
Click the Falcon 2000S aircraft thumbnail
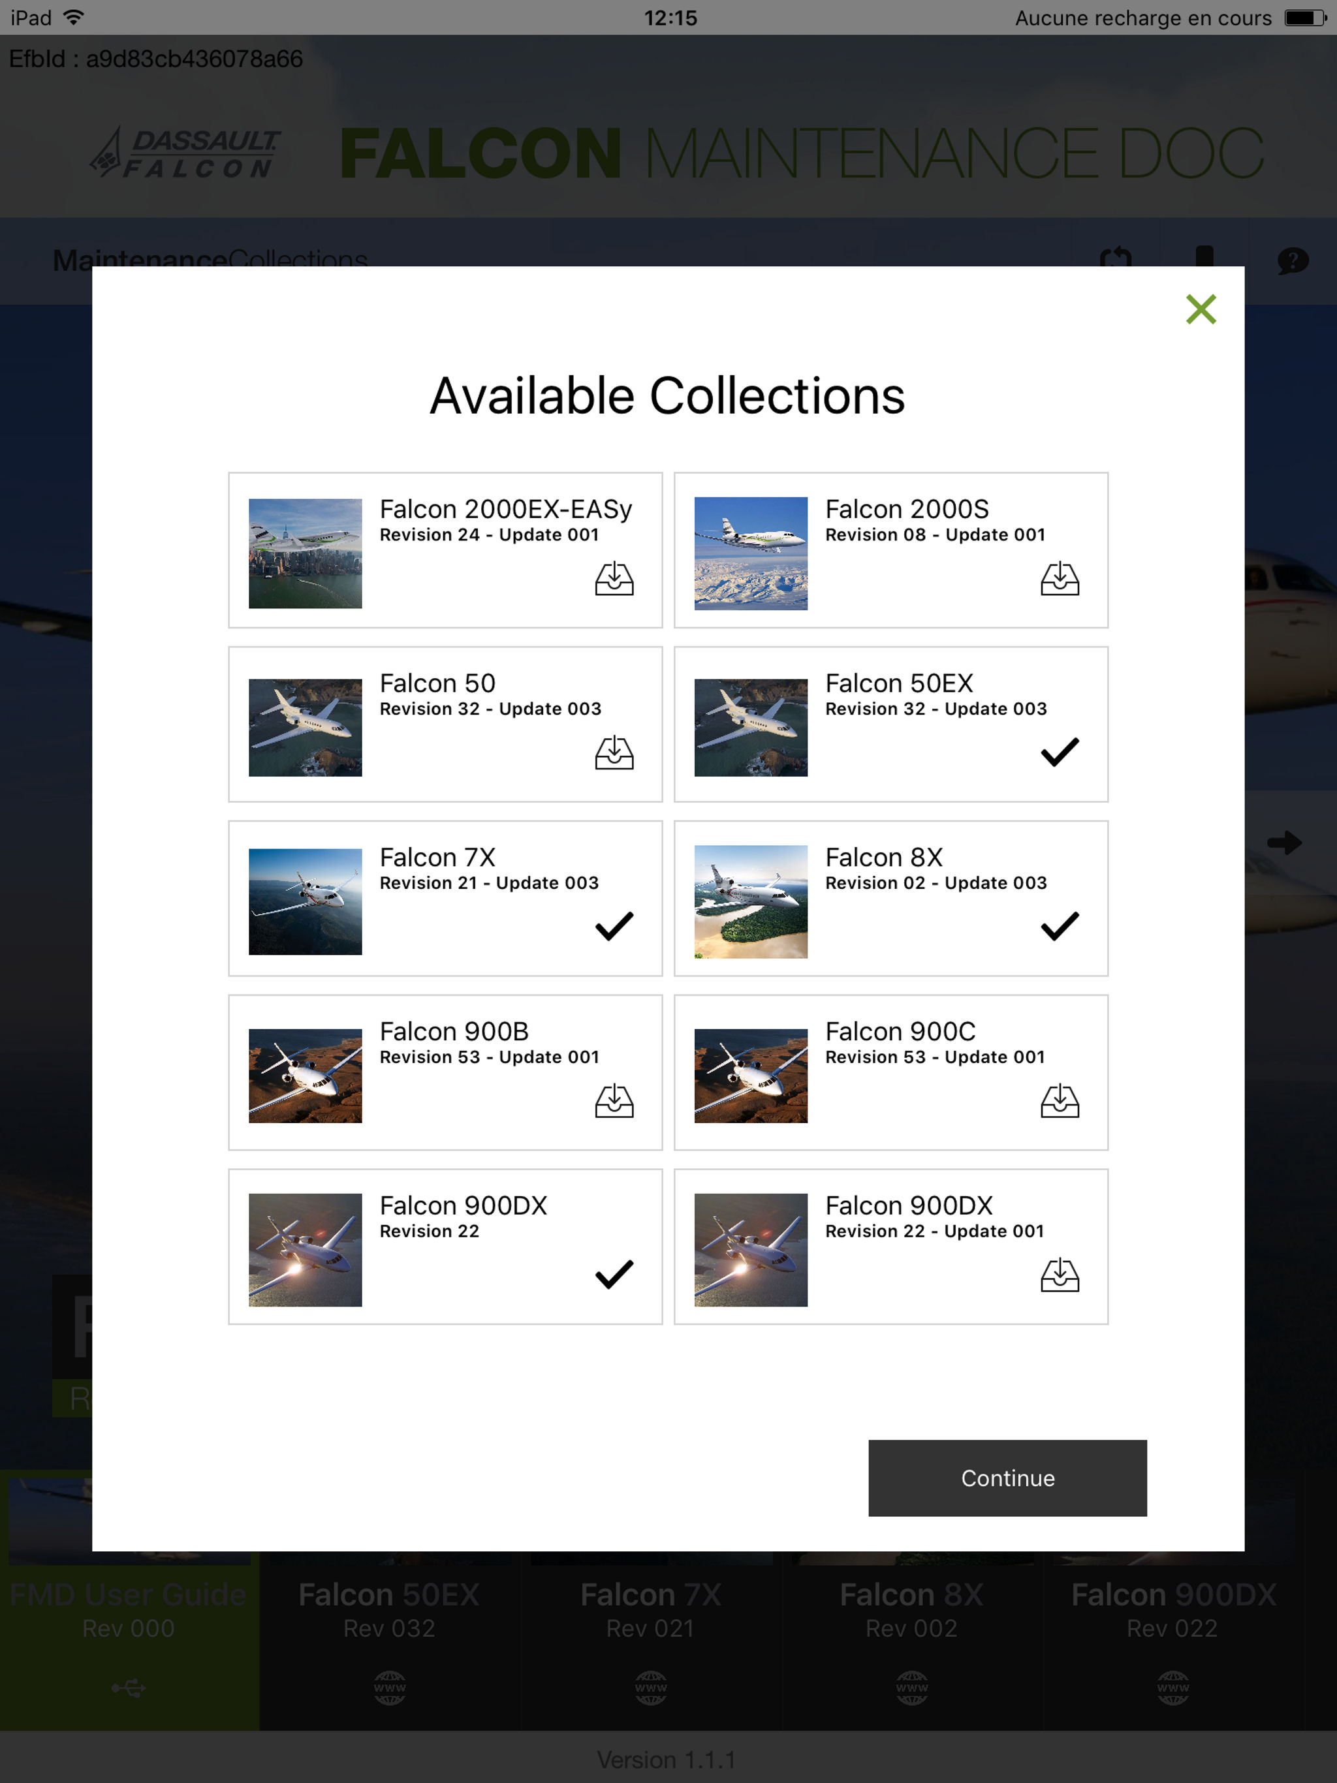pyautogui.click(x=750, y=553)
